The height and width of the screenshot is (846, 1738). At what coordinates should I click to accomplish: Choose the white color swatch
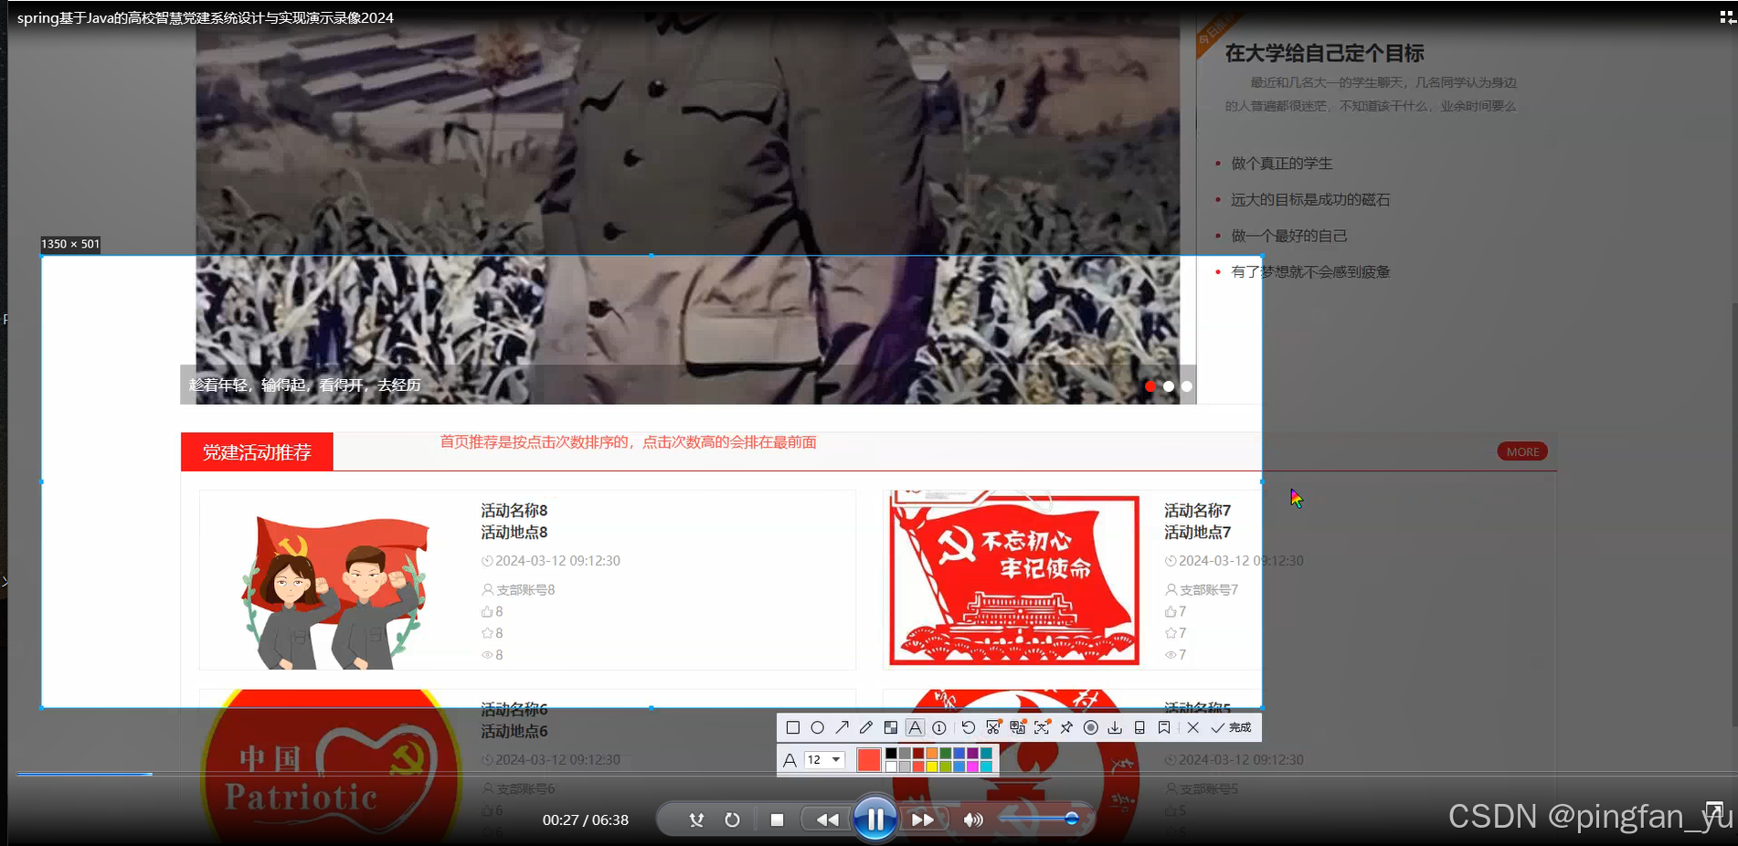coord(891,766)
